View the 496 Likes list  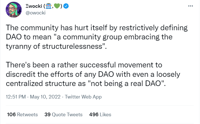[100, 114]
